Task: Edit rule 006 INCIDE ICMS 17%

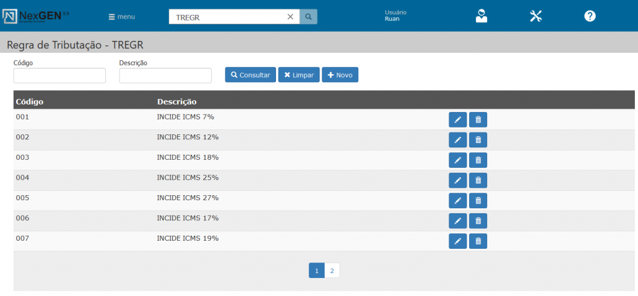Action: 457,221
